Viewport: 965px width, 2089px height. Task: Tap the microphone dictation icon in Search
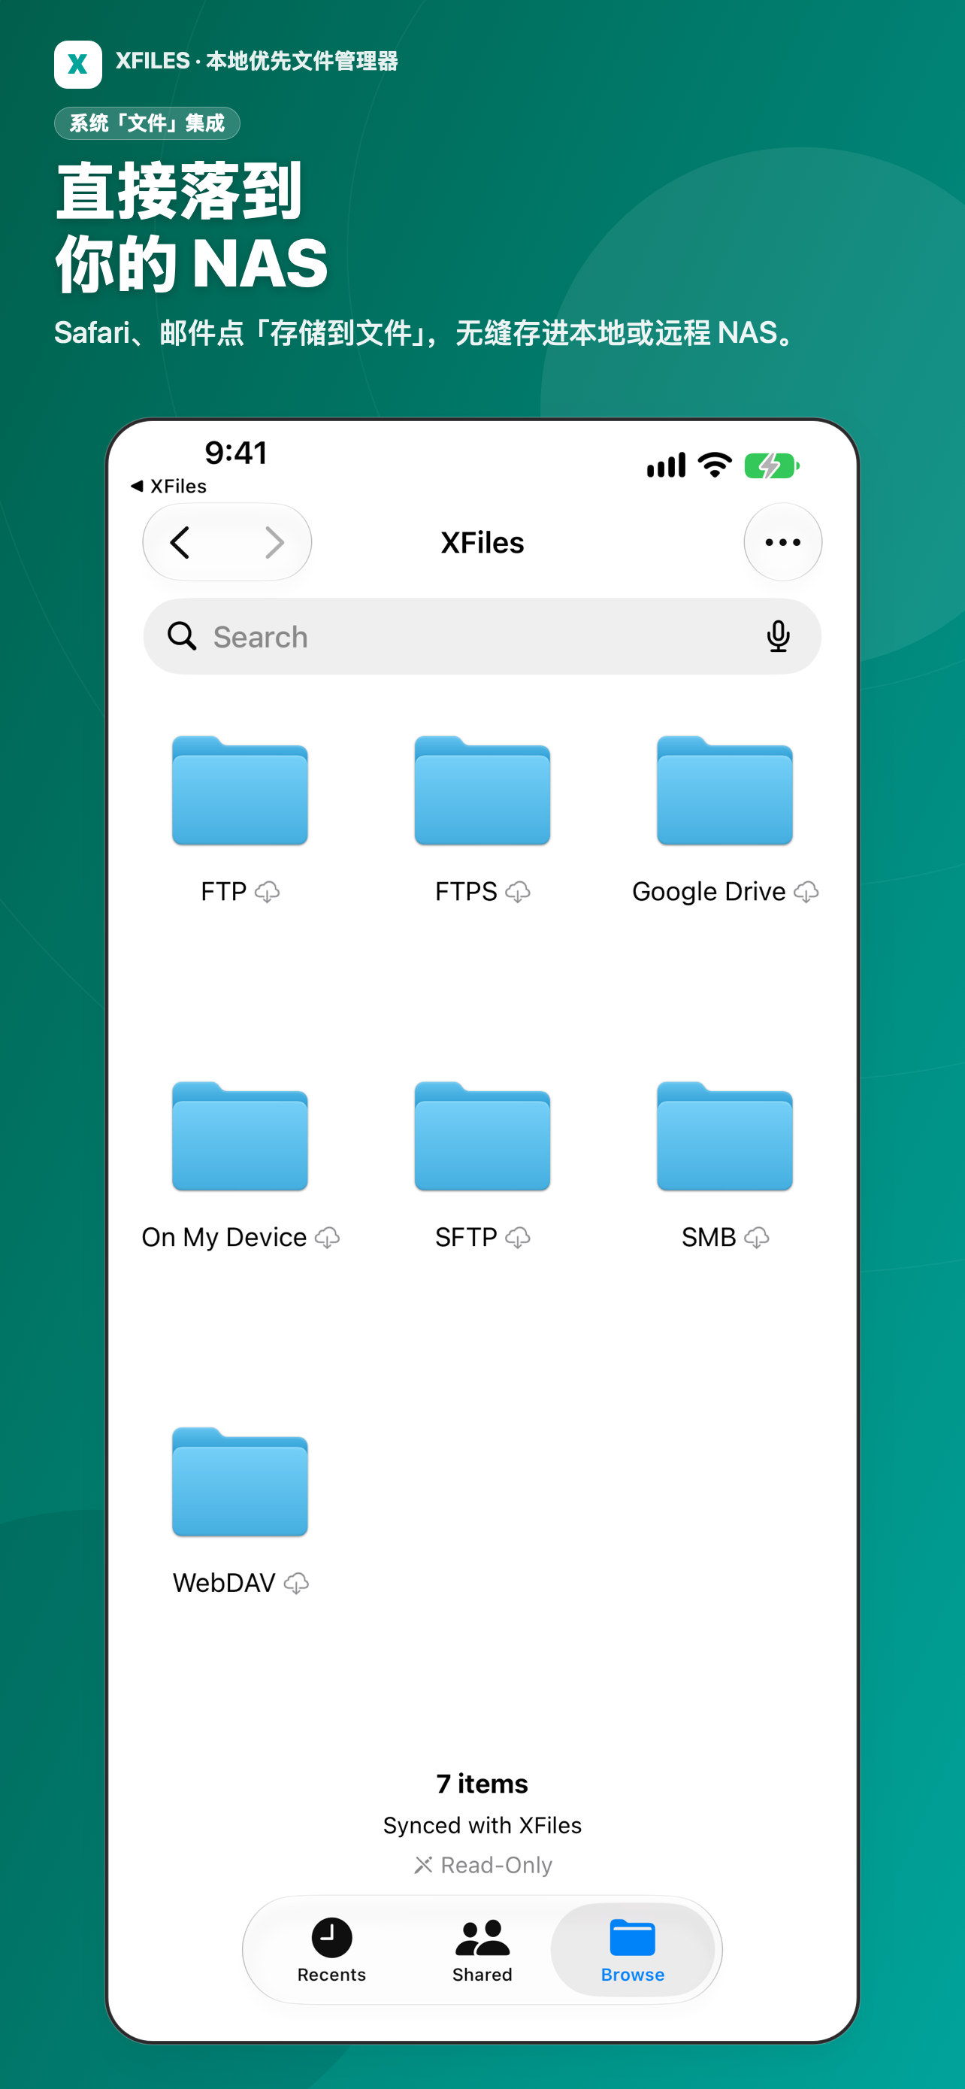click(x=779, y=637)
